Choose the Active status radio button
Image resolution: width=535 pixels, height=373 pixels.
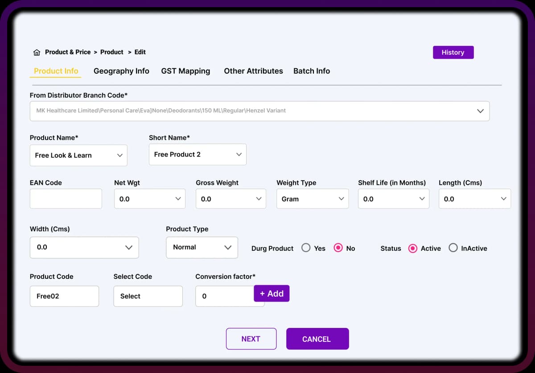coord(413,248)
